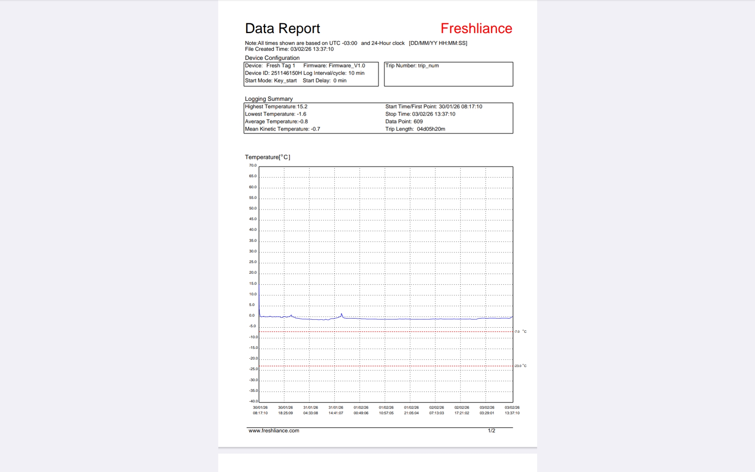Screen dimensions: 755x472
Task: Click the 01/02/26 10:57:05 x-axis label
Action: tap(386, 410)
